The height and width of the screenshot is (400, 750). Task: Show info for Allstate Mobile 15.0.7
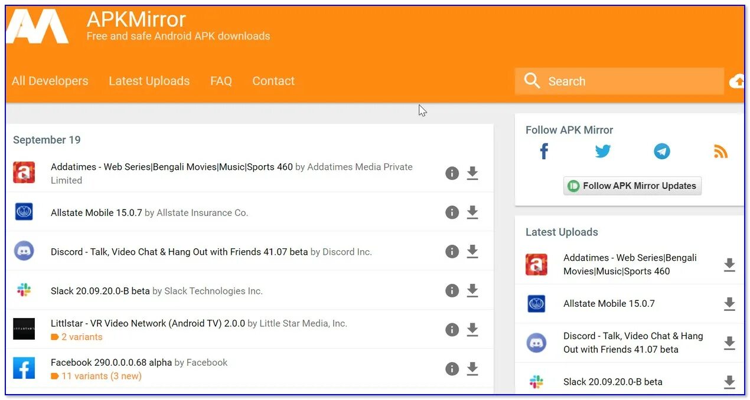click(x=452, y=212)
